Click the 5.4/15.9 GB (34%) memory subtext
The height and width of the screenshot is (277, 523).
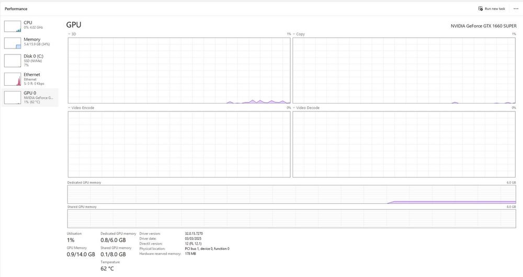[37, 44]
